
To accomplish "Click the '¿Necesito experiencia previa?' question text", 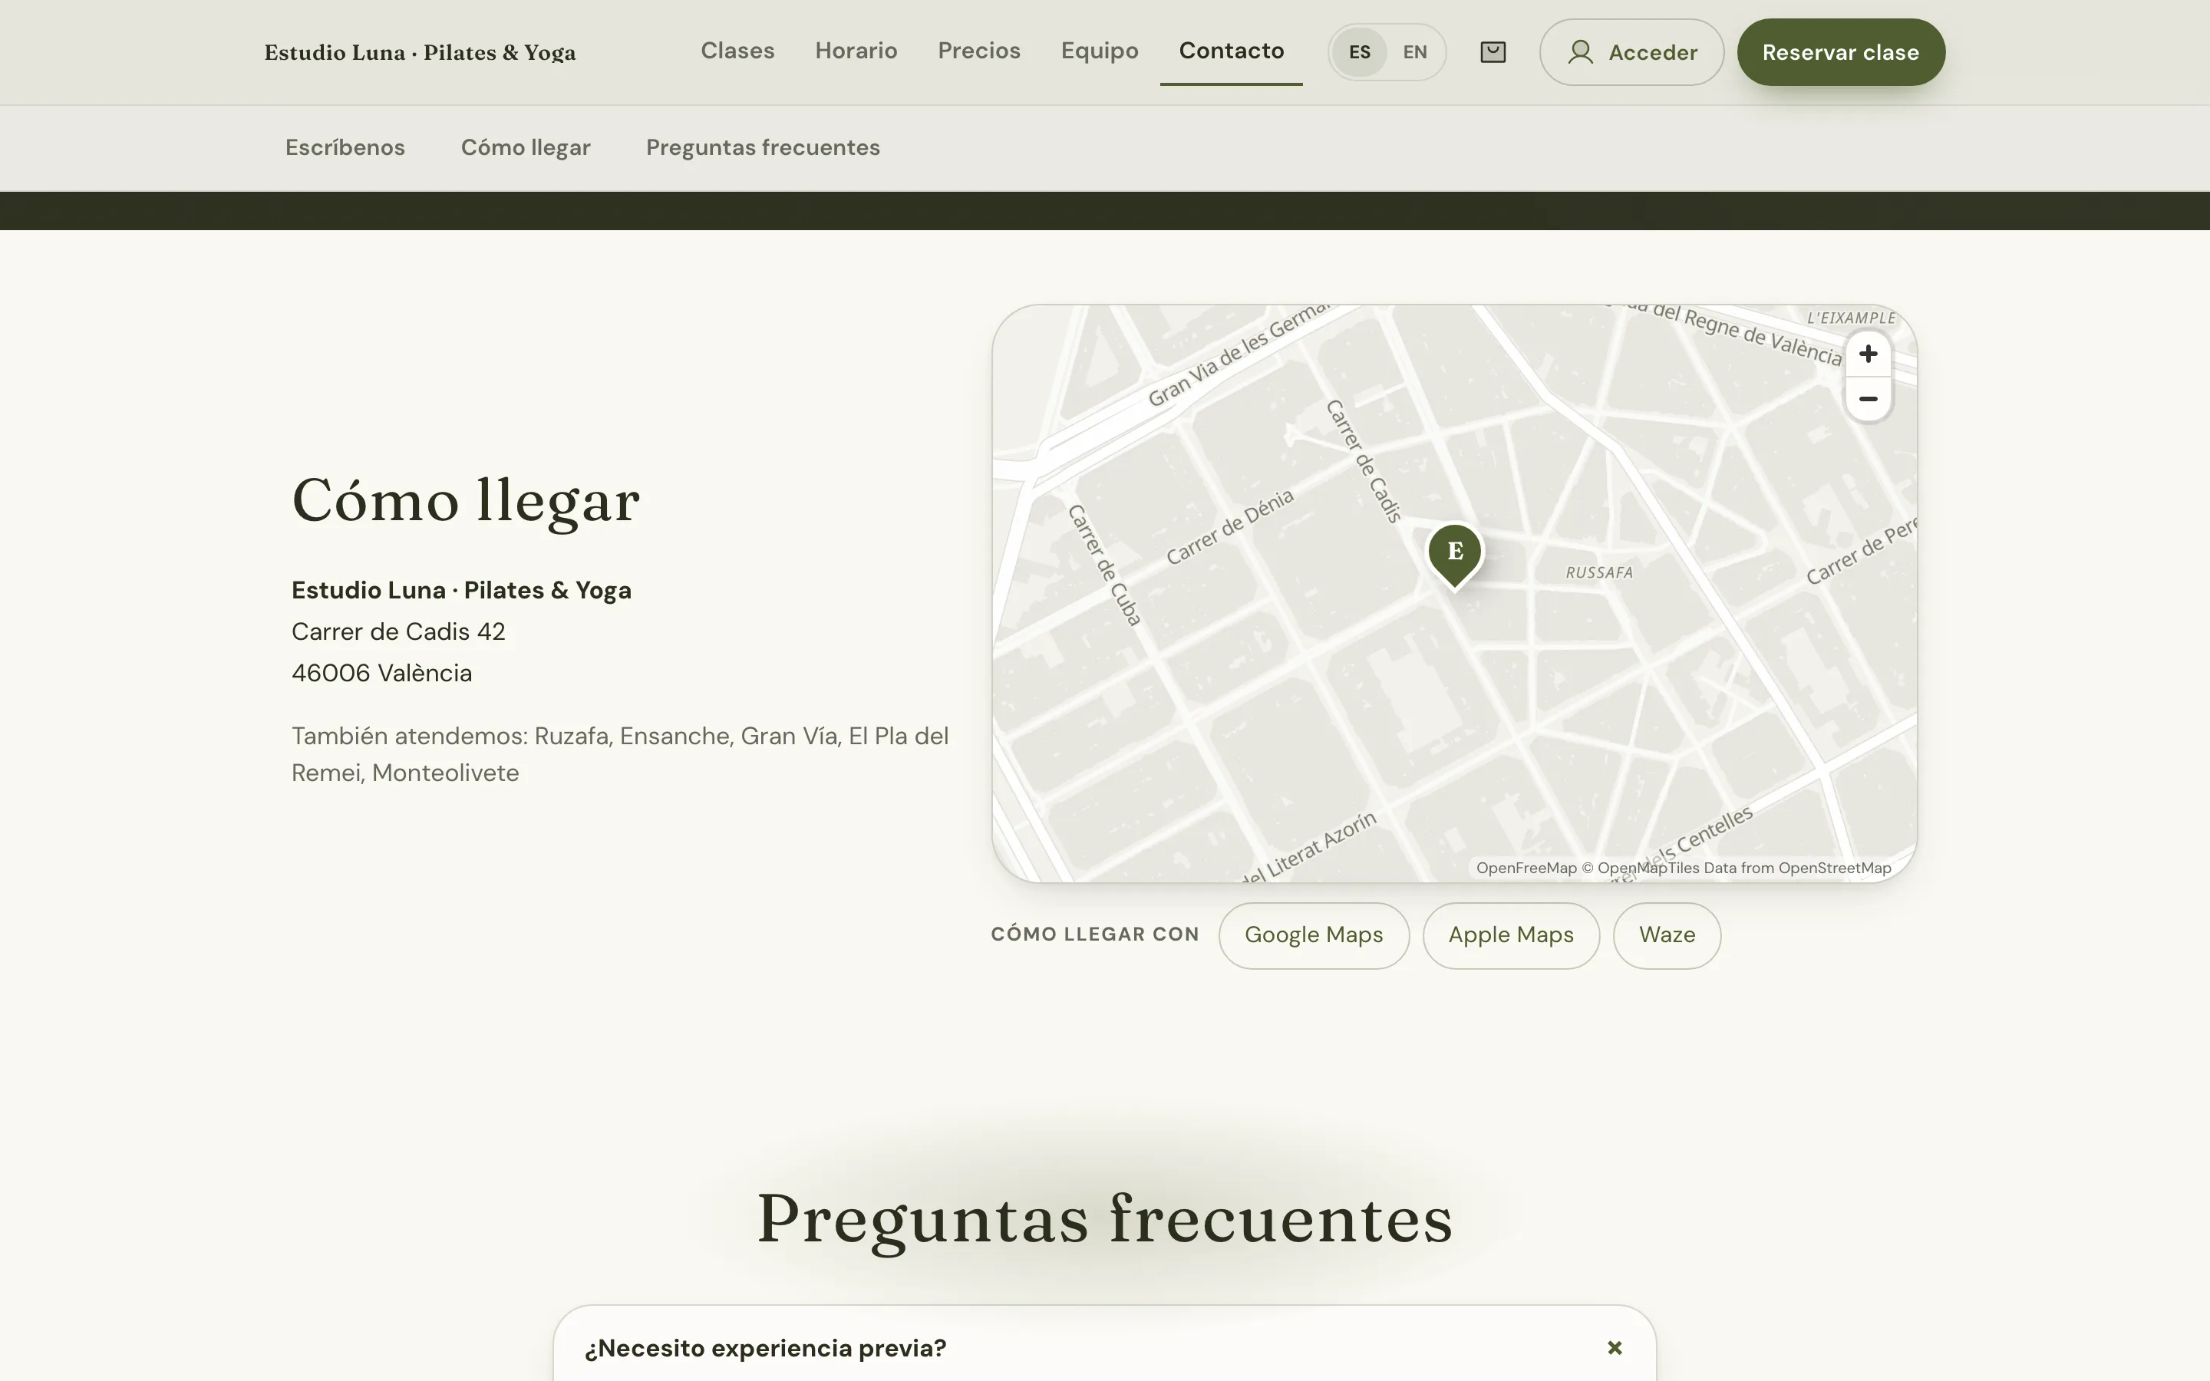I will click(x=765, y=1348).
